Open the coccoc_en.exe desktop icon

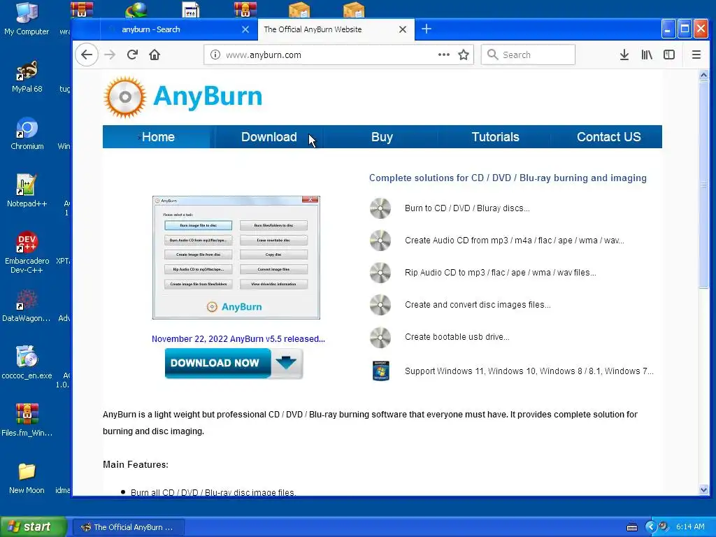click(x=27, y=363)
